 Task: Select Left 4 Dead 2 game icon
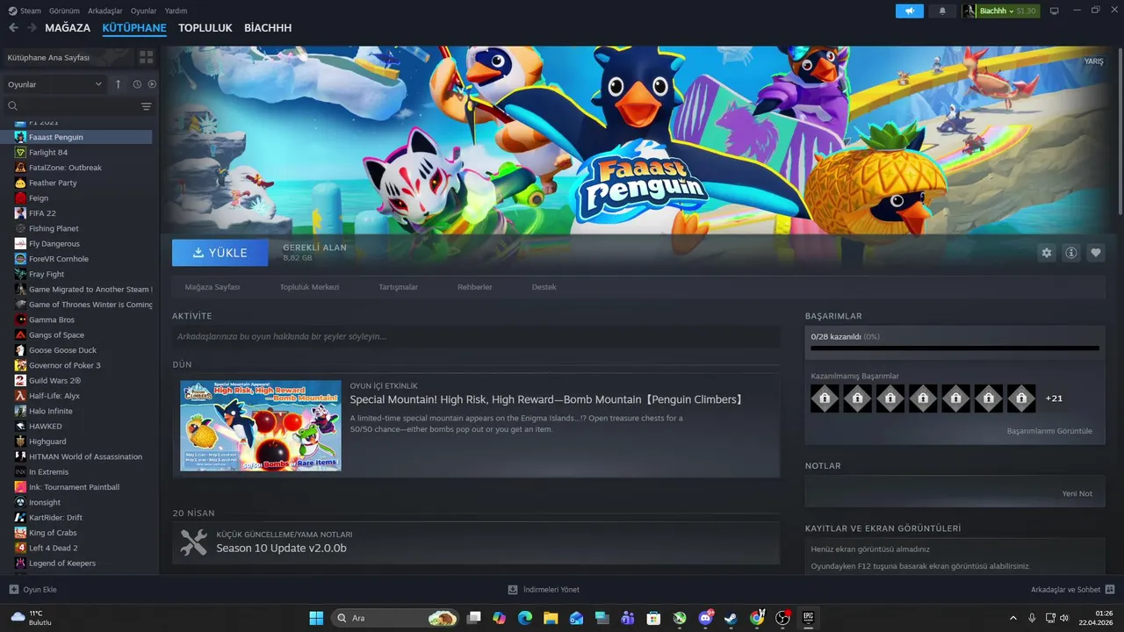(20, 548)
